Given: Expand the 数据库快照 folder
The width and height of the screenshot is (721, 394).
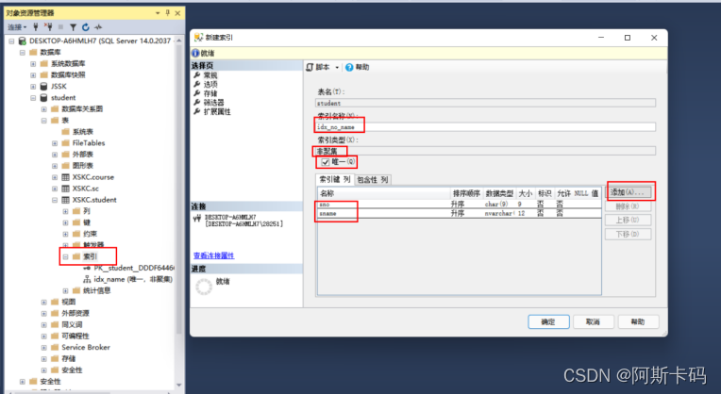Looking at the screenshot, I should point(33,75).
